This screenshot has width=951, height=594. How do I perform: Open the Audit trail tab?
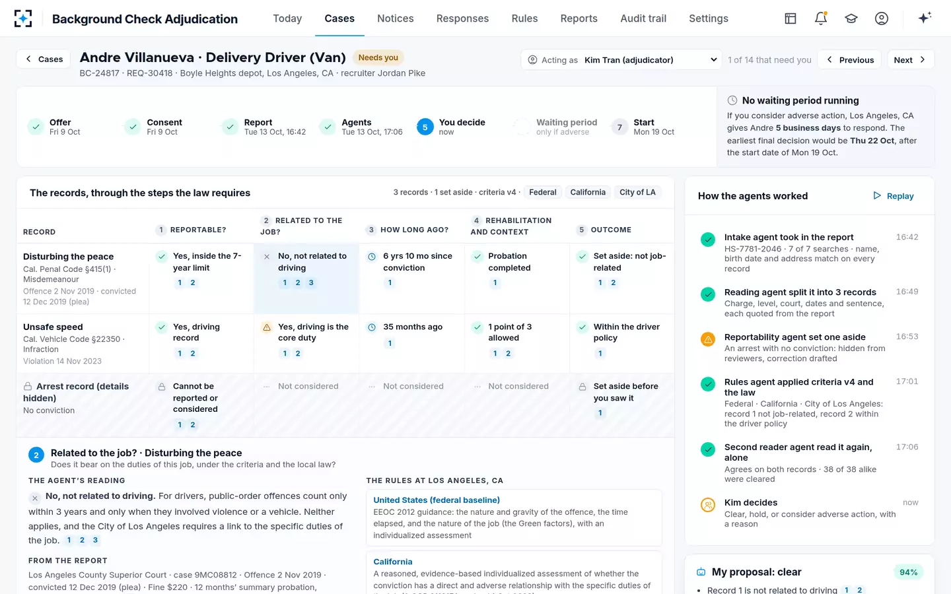click(643, 18)
